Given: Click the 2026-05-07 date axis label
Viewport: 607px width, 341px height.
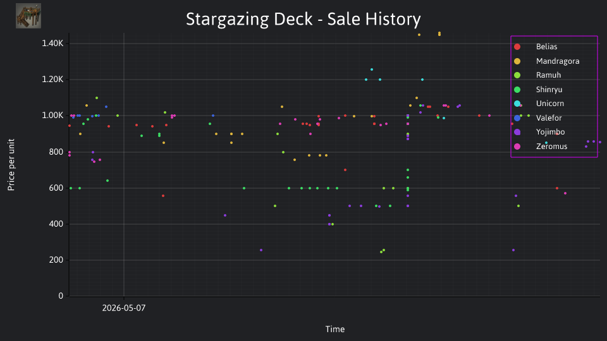Looking at the screenshot, I should click(x=124, y=308).
